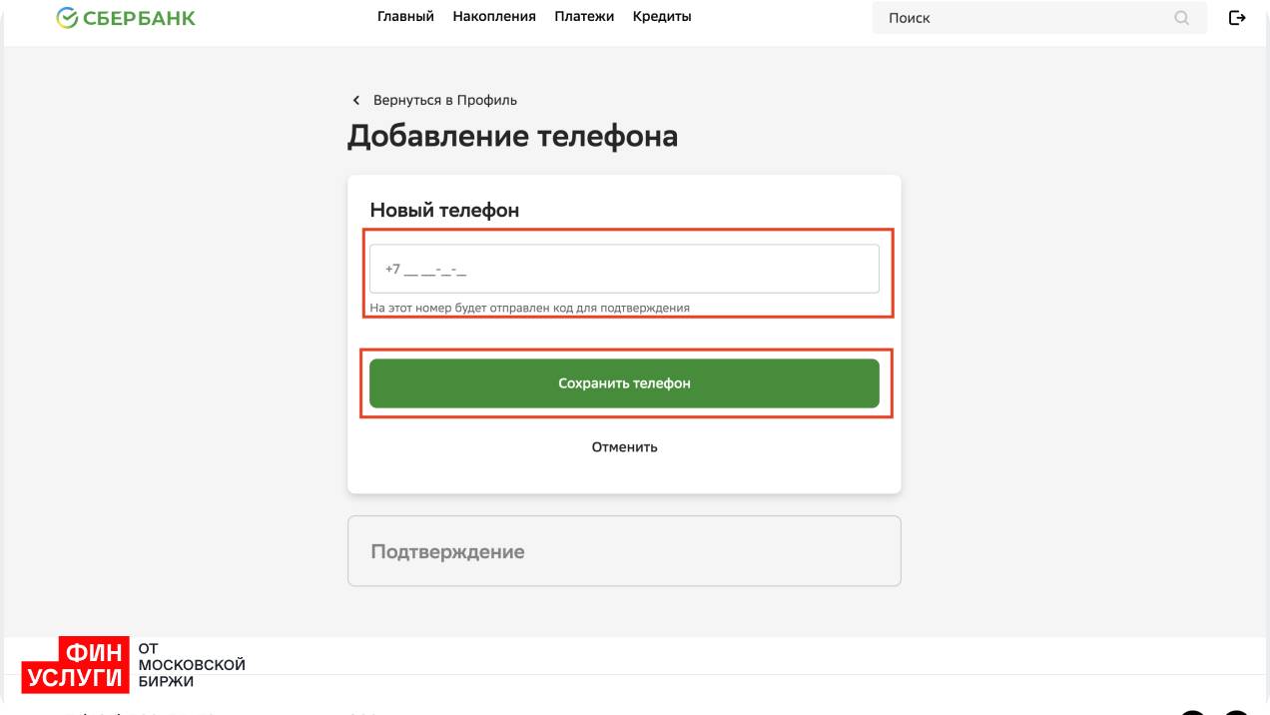Open the Главный menu section

(405, 17)
